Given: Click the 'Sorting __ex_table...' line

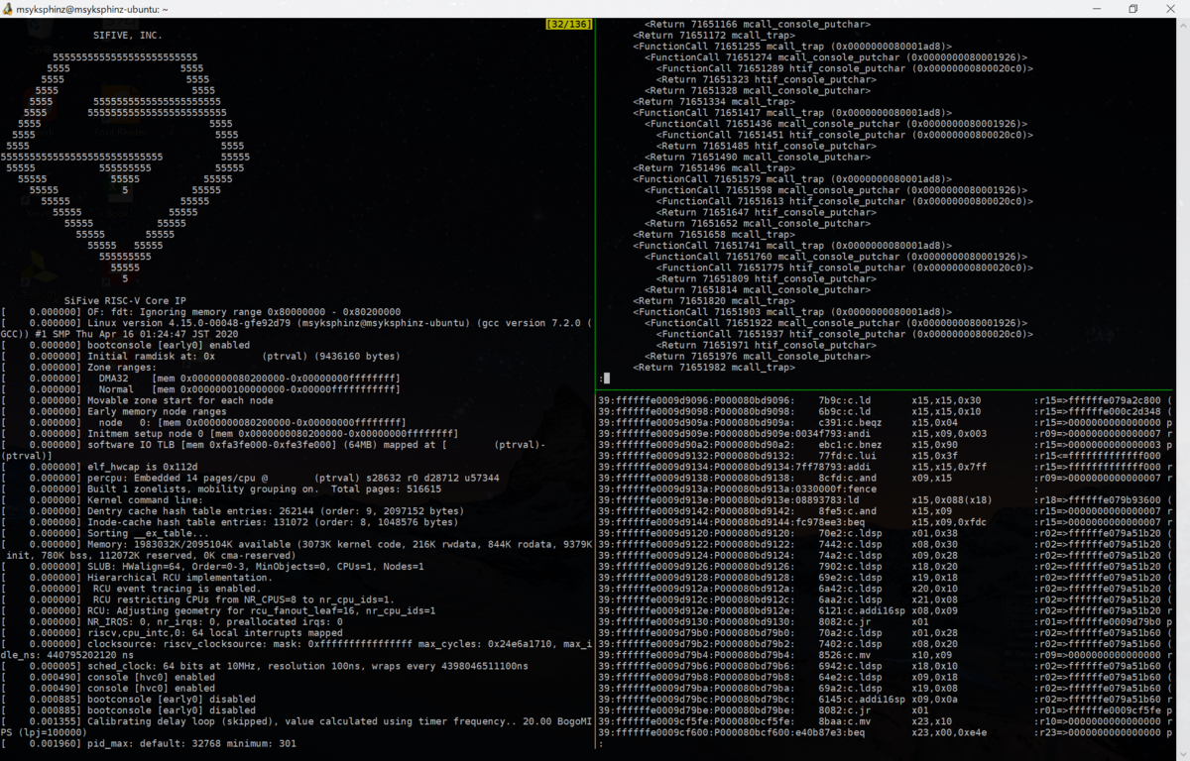Looking at the screenshot, I should 105,533.
